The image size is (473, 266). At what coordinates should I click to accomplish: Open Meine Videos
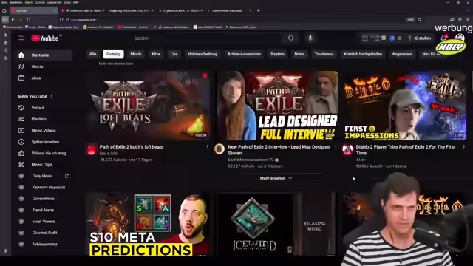(x=44, y=131)
